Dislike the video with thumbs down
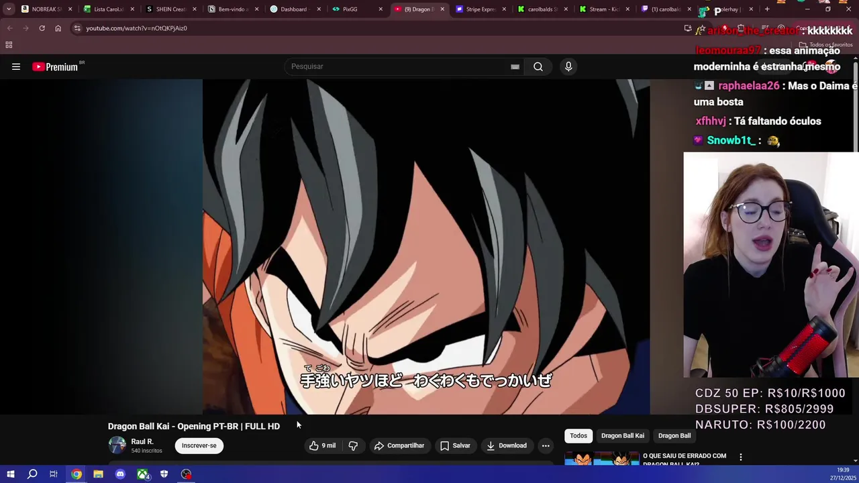Screen dimensions: 859x483 pos(353,445)
